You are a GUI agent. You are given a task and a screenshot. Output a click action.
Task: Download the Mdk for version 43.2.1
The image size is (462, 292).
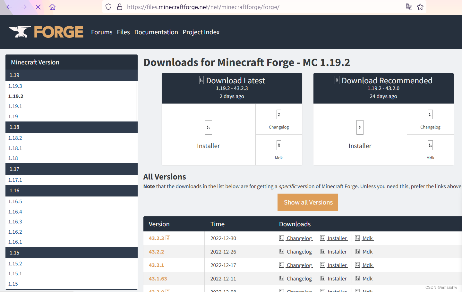[368, 265]
